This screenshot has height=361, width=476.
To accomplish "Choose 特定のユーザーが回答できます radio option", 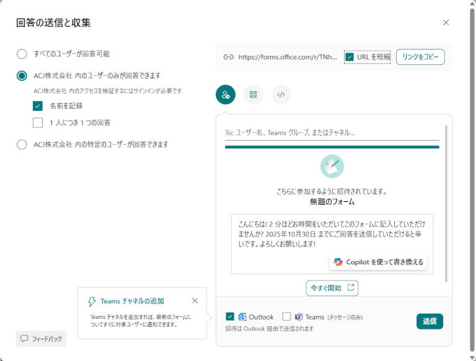I will click(x=22, y=144).
